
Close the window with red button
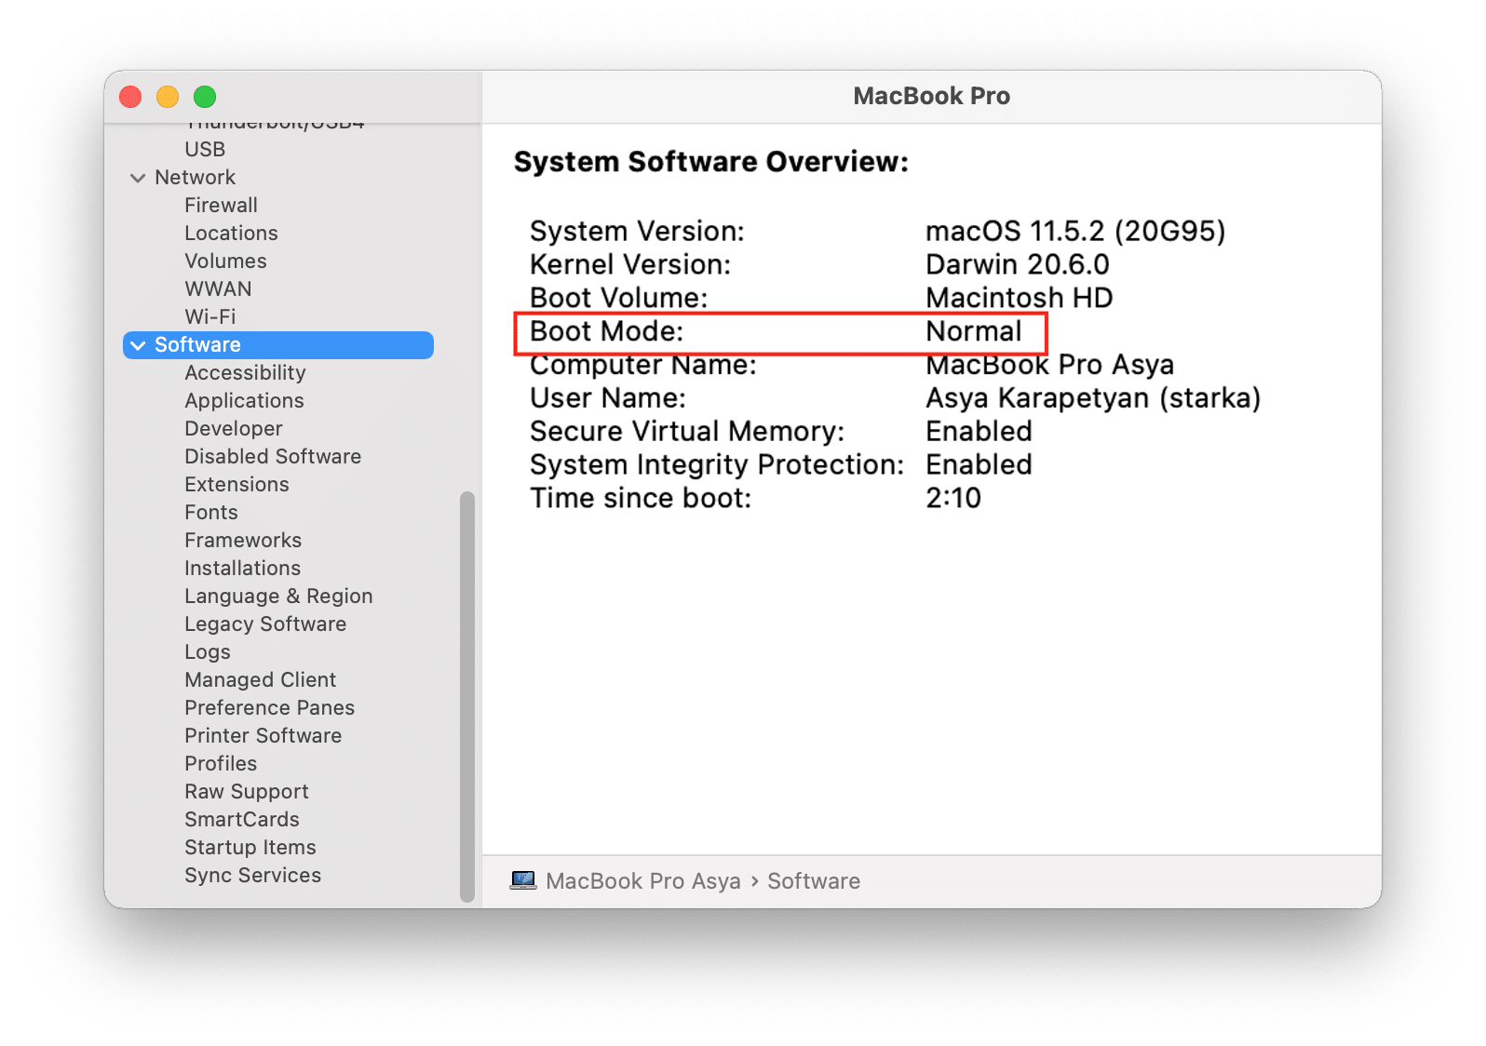(130, 97)
